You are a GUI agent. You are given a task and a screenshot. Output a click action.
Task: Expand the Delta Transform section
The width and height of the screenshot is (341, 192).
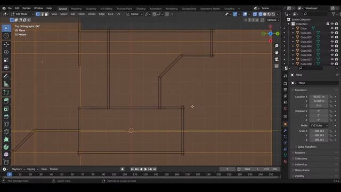(x=307, y=147)
